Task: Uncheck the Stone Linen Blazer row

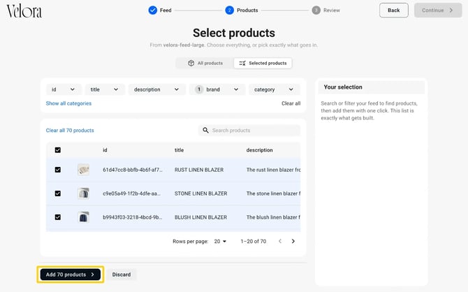Action: (x=58, y=194)
